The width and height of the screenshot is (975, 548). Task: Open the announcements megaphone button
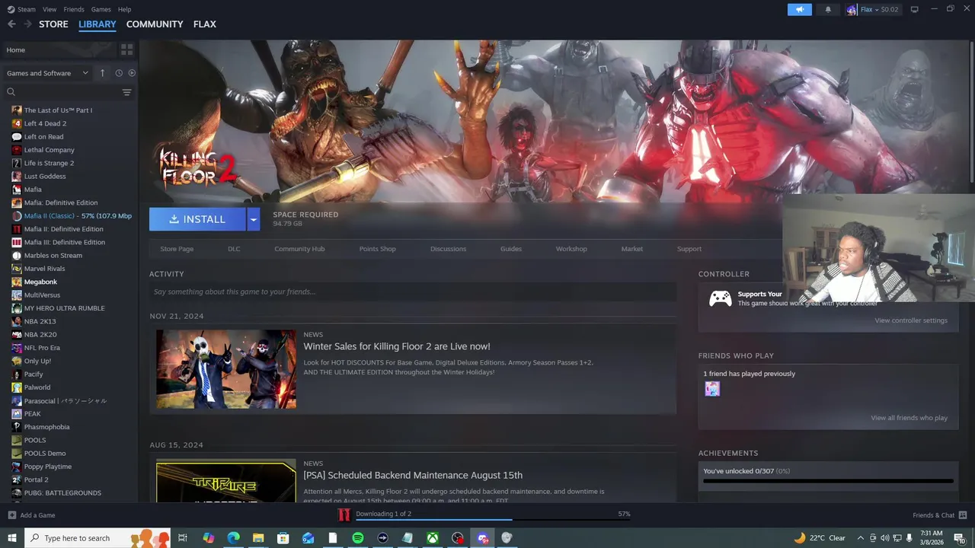coord(800,10)
